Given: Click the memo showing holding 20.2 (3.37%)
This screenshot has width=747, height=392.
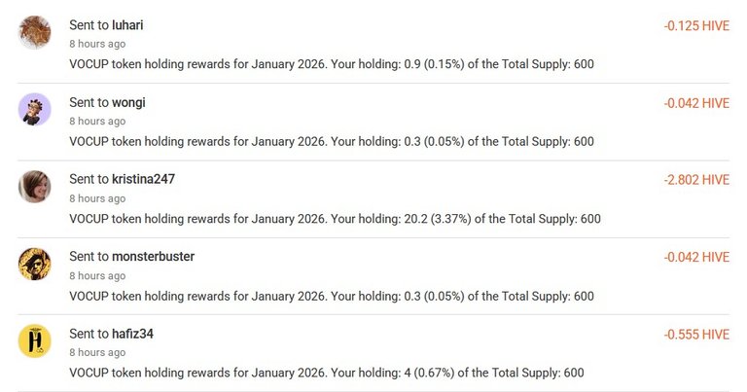Looking at the screenshot, I should (335, 219).
